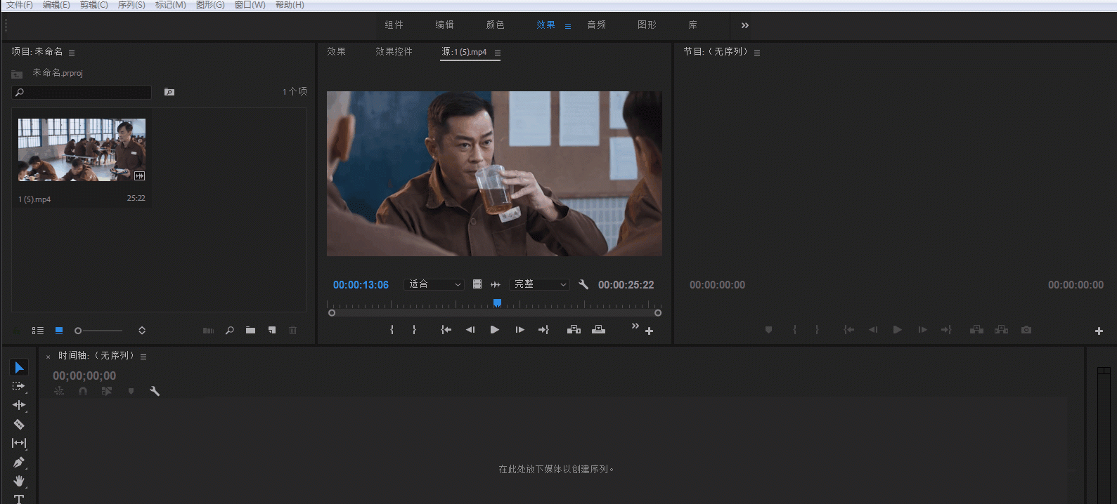Show more Source monitor transport buttons

635,326
